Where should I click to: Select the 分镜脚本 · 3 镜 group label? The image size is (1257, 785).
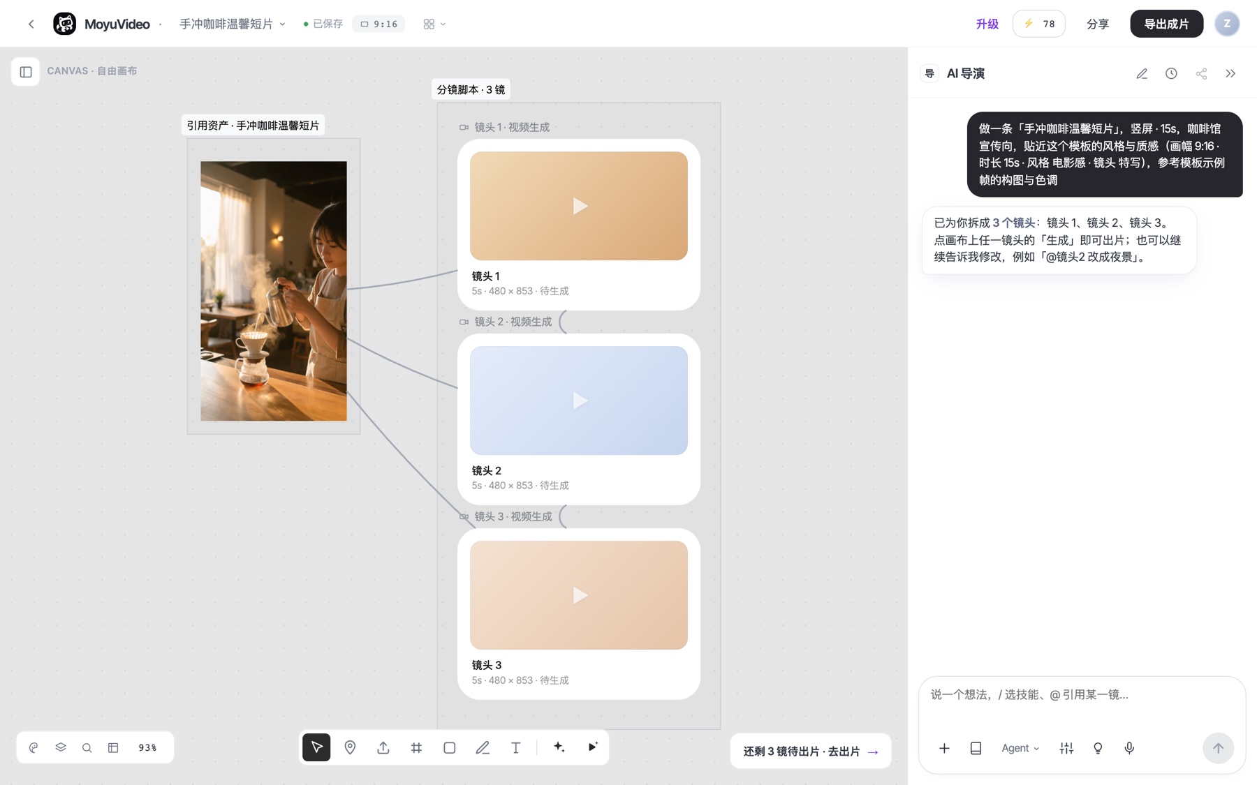471,89
